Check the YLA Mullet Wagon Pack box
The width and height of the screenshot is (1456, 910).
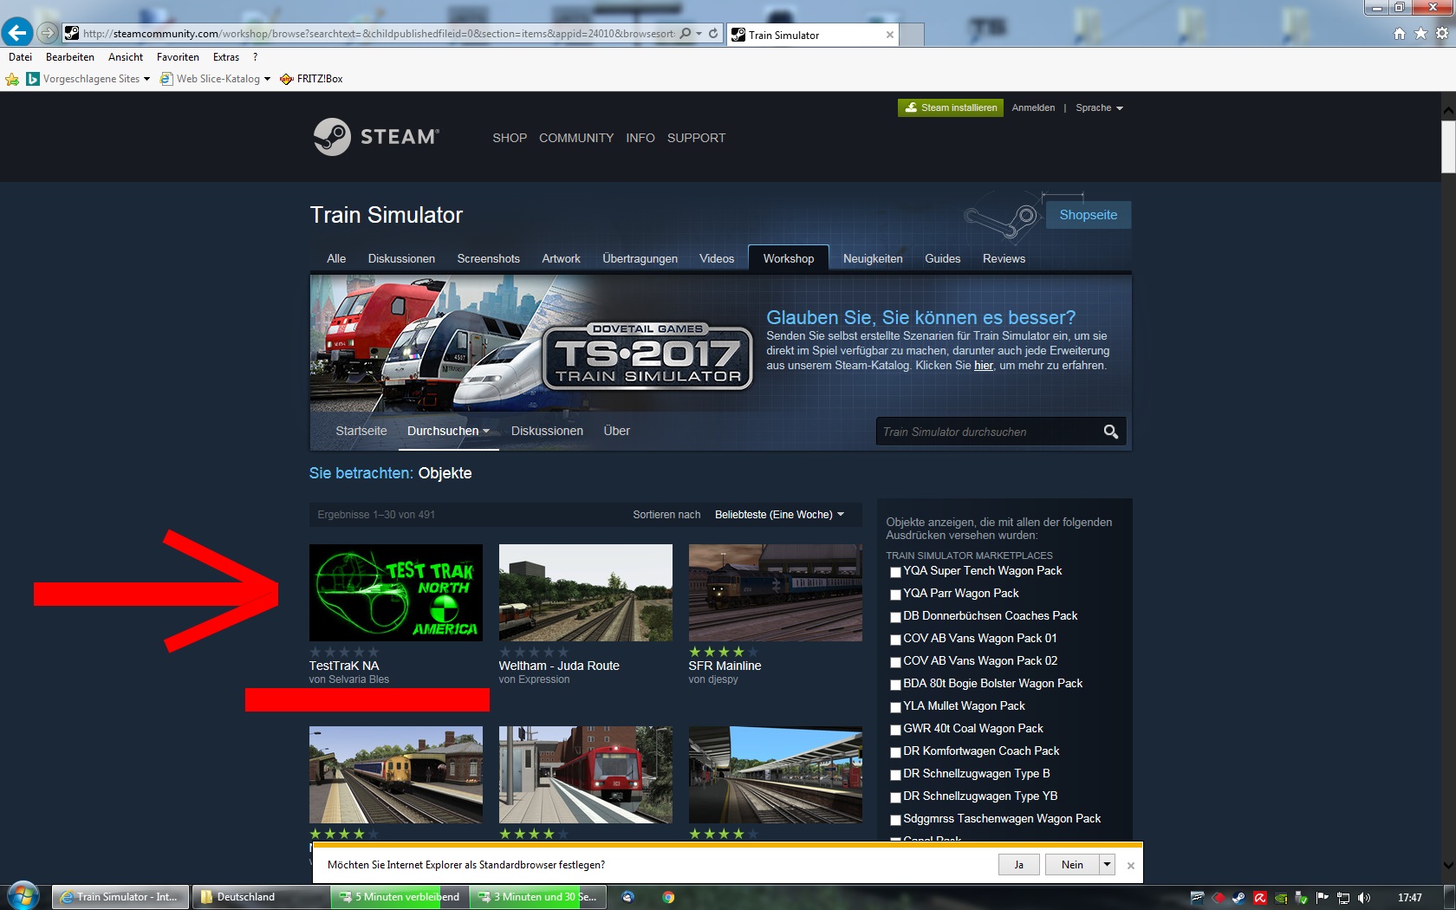click(x=895, y=707)
